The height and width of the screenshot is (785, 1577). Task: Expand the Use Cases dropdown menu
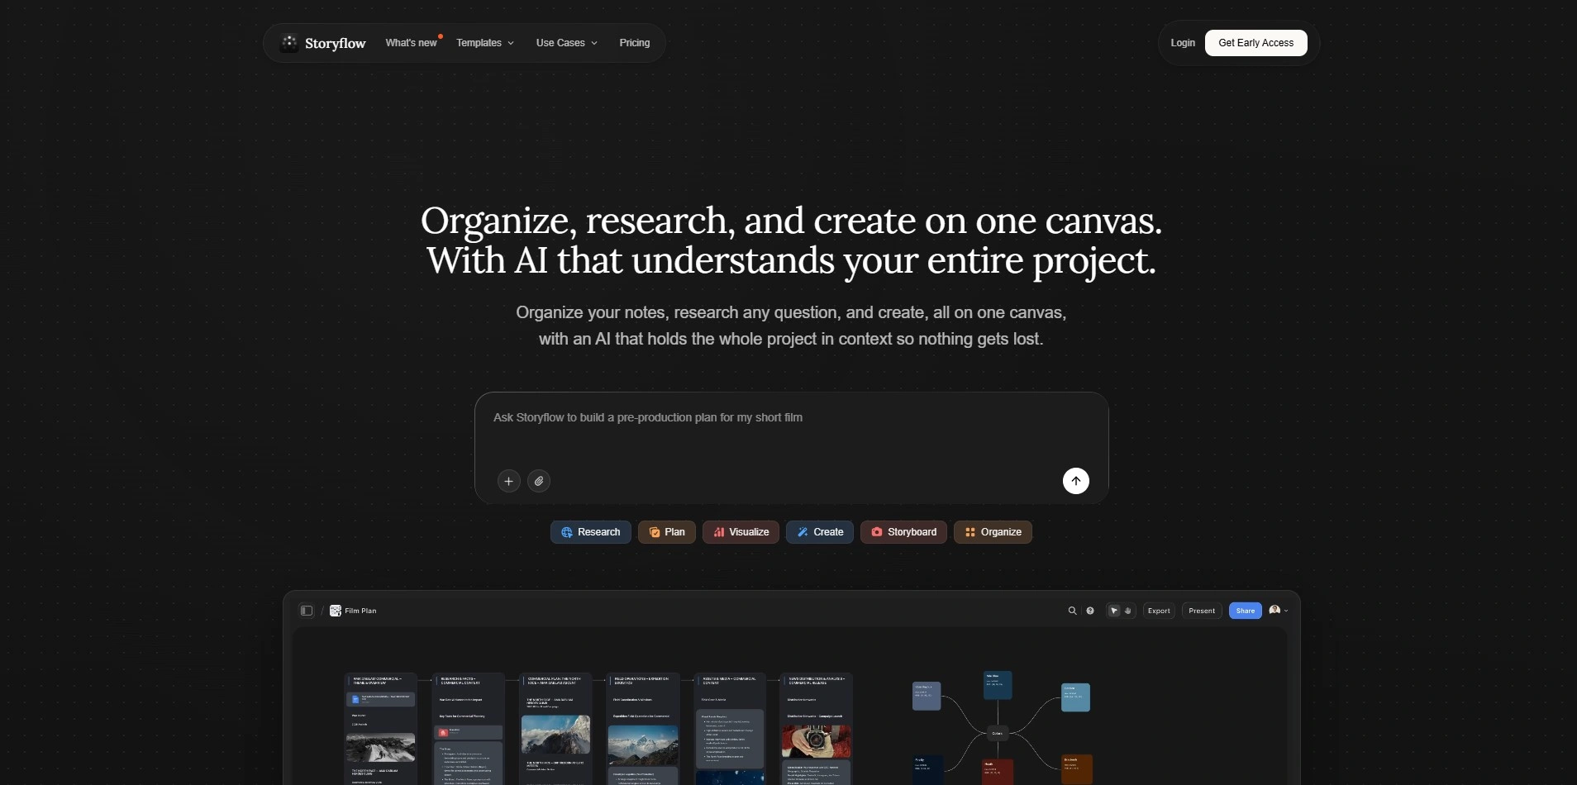[566, 43]
